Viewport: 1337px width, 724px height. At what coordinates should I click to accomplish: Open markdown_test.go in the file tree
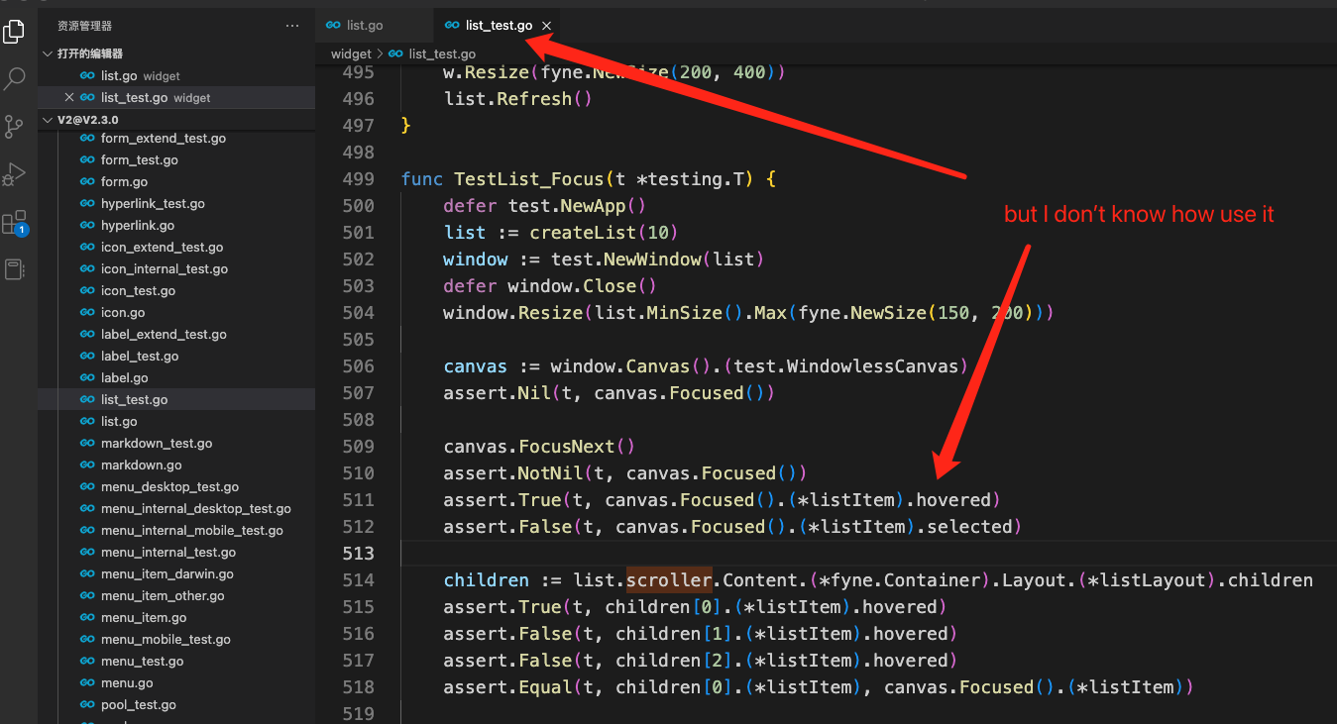click(x=176, y=444)
